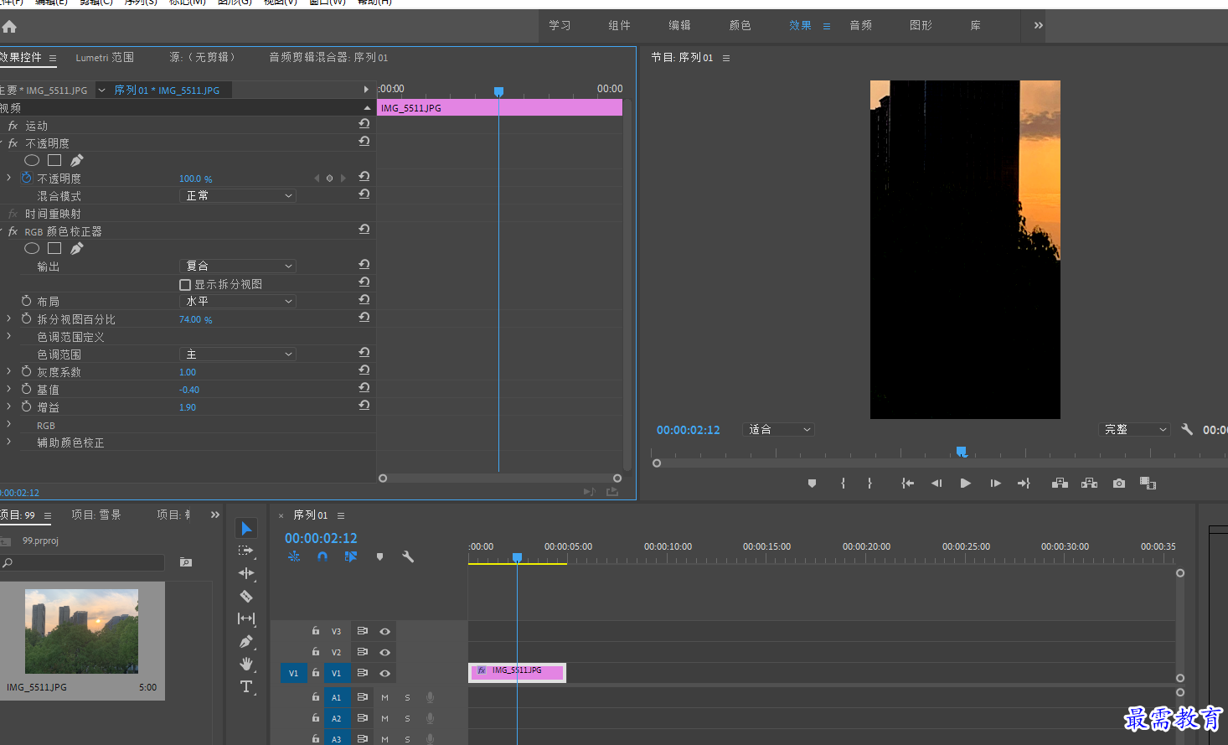Viewport: 1228px width, 745px height.
Task: Select the Ripple Edit tool
Action: coord(246,573)
